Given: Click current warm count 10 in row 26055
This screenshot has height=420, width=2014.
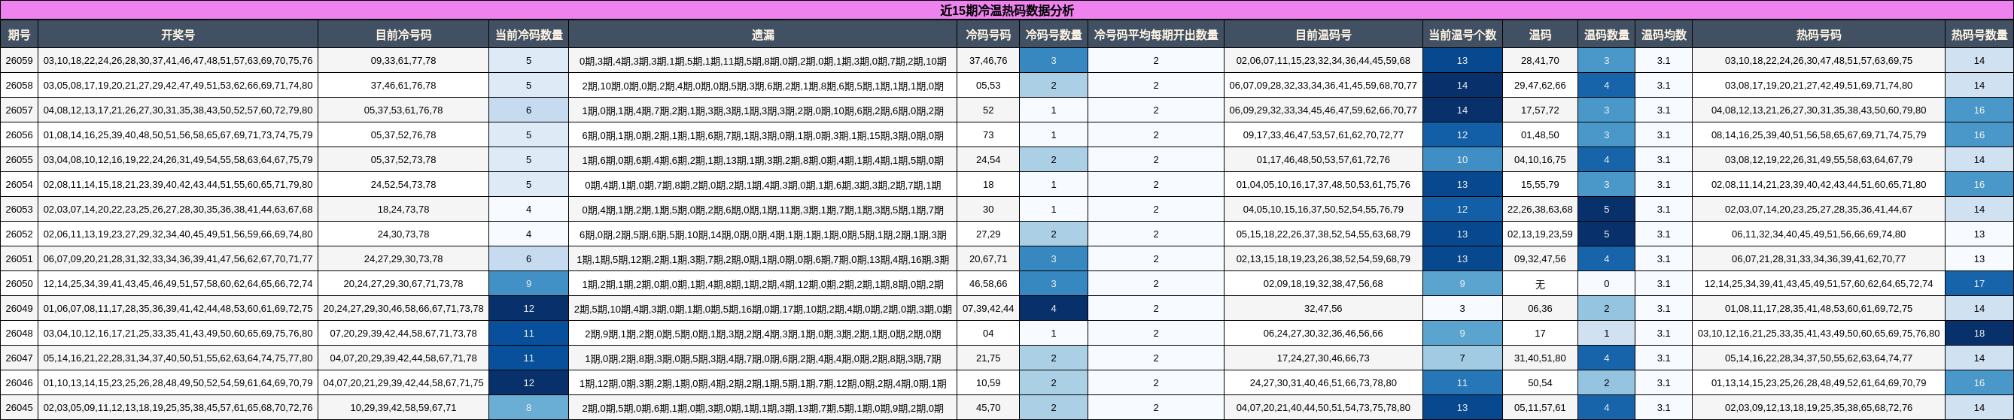Looking at the screenshot, I should click(x=1462, y=159).
